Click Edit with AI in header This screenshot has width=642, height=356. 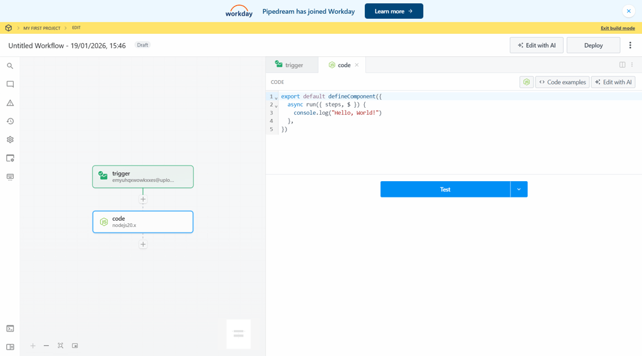(x=537, y=45)
